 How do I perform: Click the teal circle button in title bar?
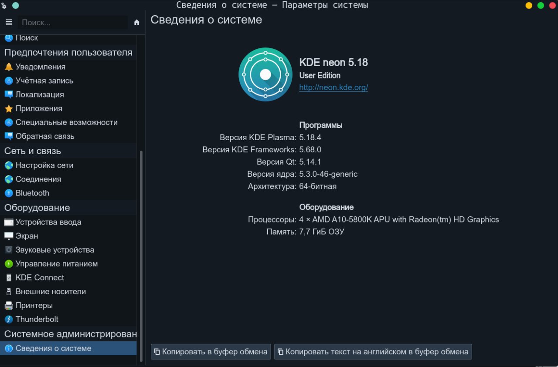point(15,6)
